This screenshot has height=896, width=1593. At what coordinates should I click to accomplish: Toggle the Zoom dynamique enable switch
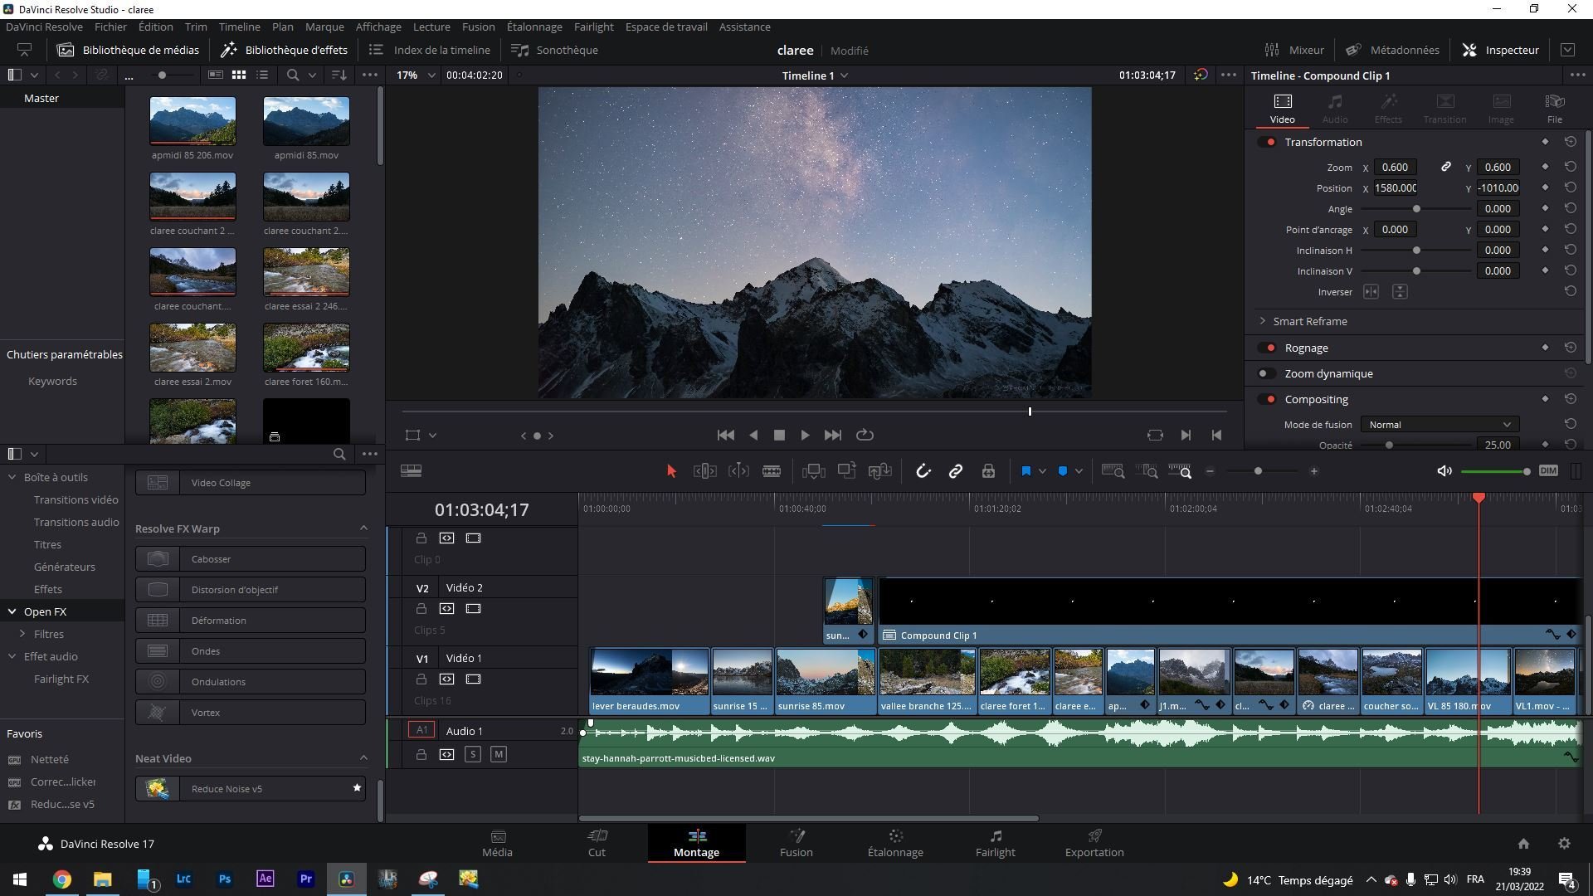pyautogui.click(x=1266, y=373)
